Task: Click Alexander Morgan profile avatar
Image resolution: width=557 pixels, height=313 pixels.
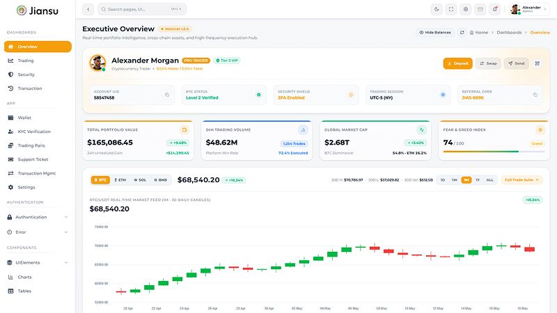Action: click(x=97, y=63)
